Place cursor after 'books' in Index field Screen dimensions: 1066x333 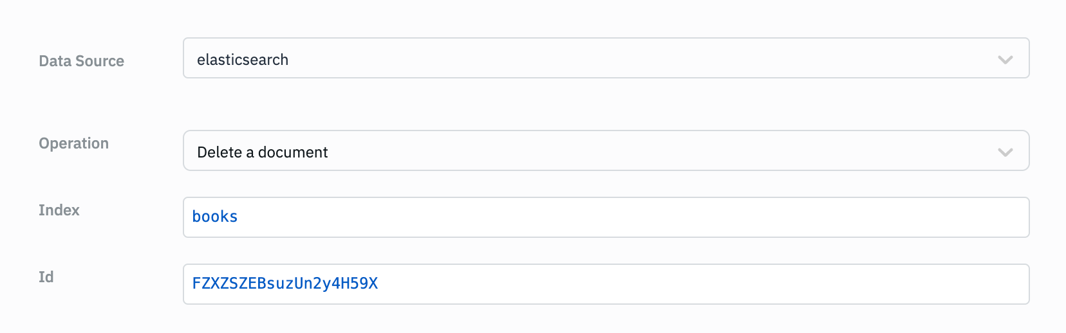click(239, 217)
